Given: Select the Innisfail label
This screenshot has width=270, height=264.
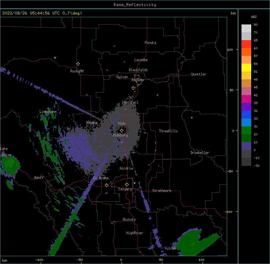Looking at the screenshot, I should [130, 102].
